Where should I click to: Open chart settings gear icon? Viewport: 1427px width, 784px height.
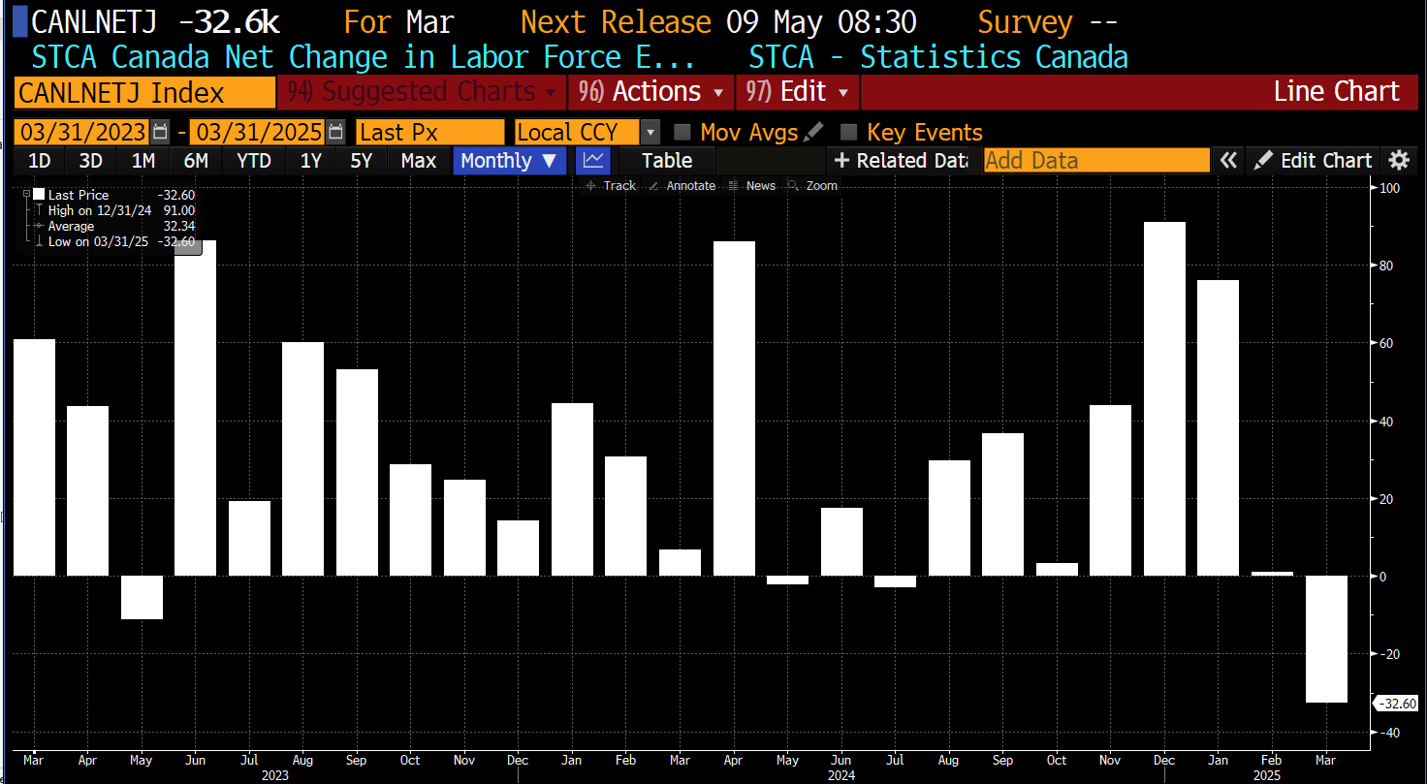pos(1398,161)
